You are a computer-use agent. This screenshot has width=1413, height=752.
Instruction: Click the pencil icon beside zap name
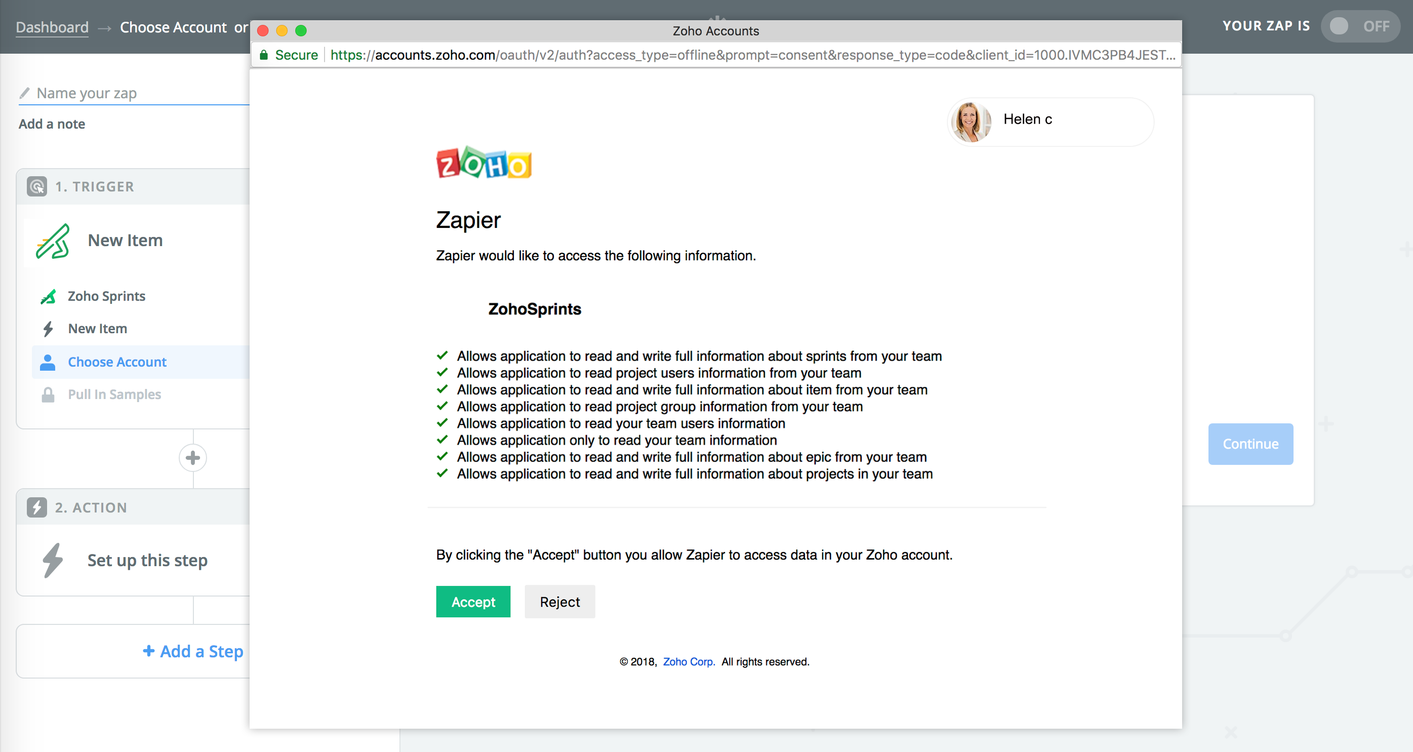24,93
